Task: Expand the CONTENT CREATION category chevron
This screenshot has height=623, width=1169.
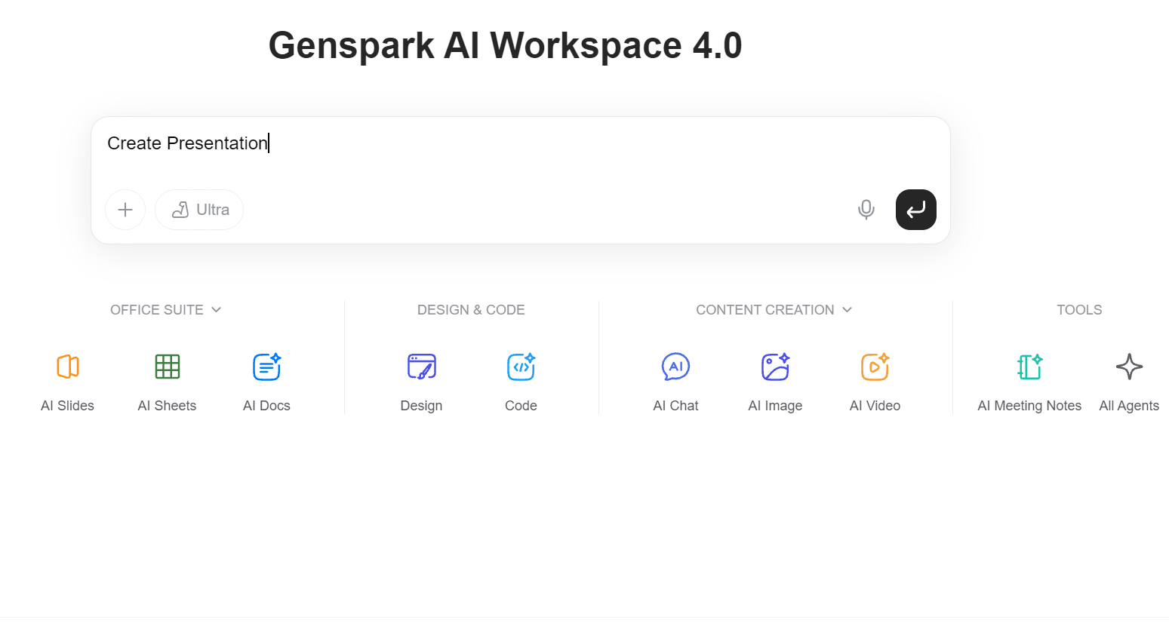Action: coord(848,310)
